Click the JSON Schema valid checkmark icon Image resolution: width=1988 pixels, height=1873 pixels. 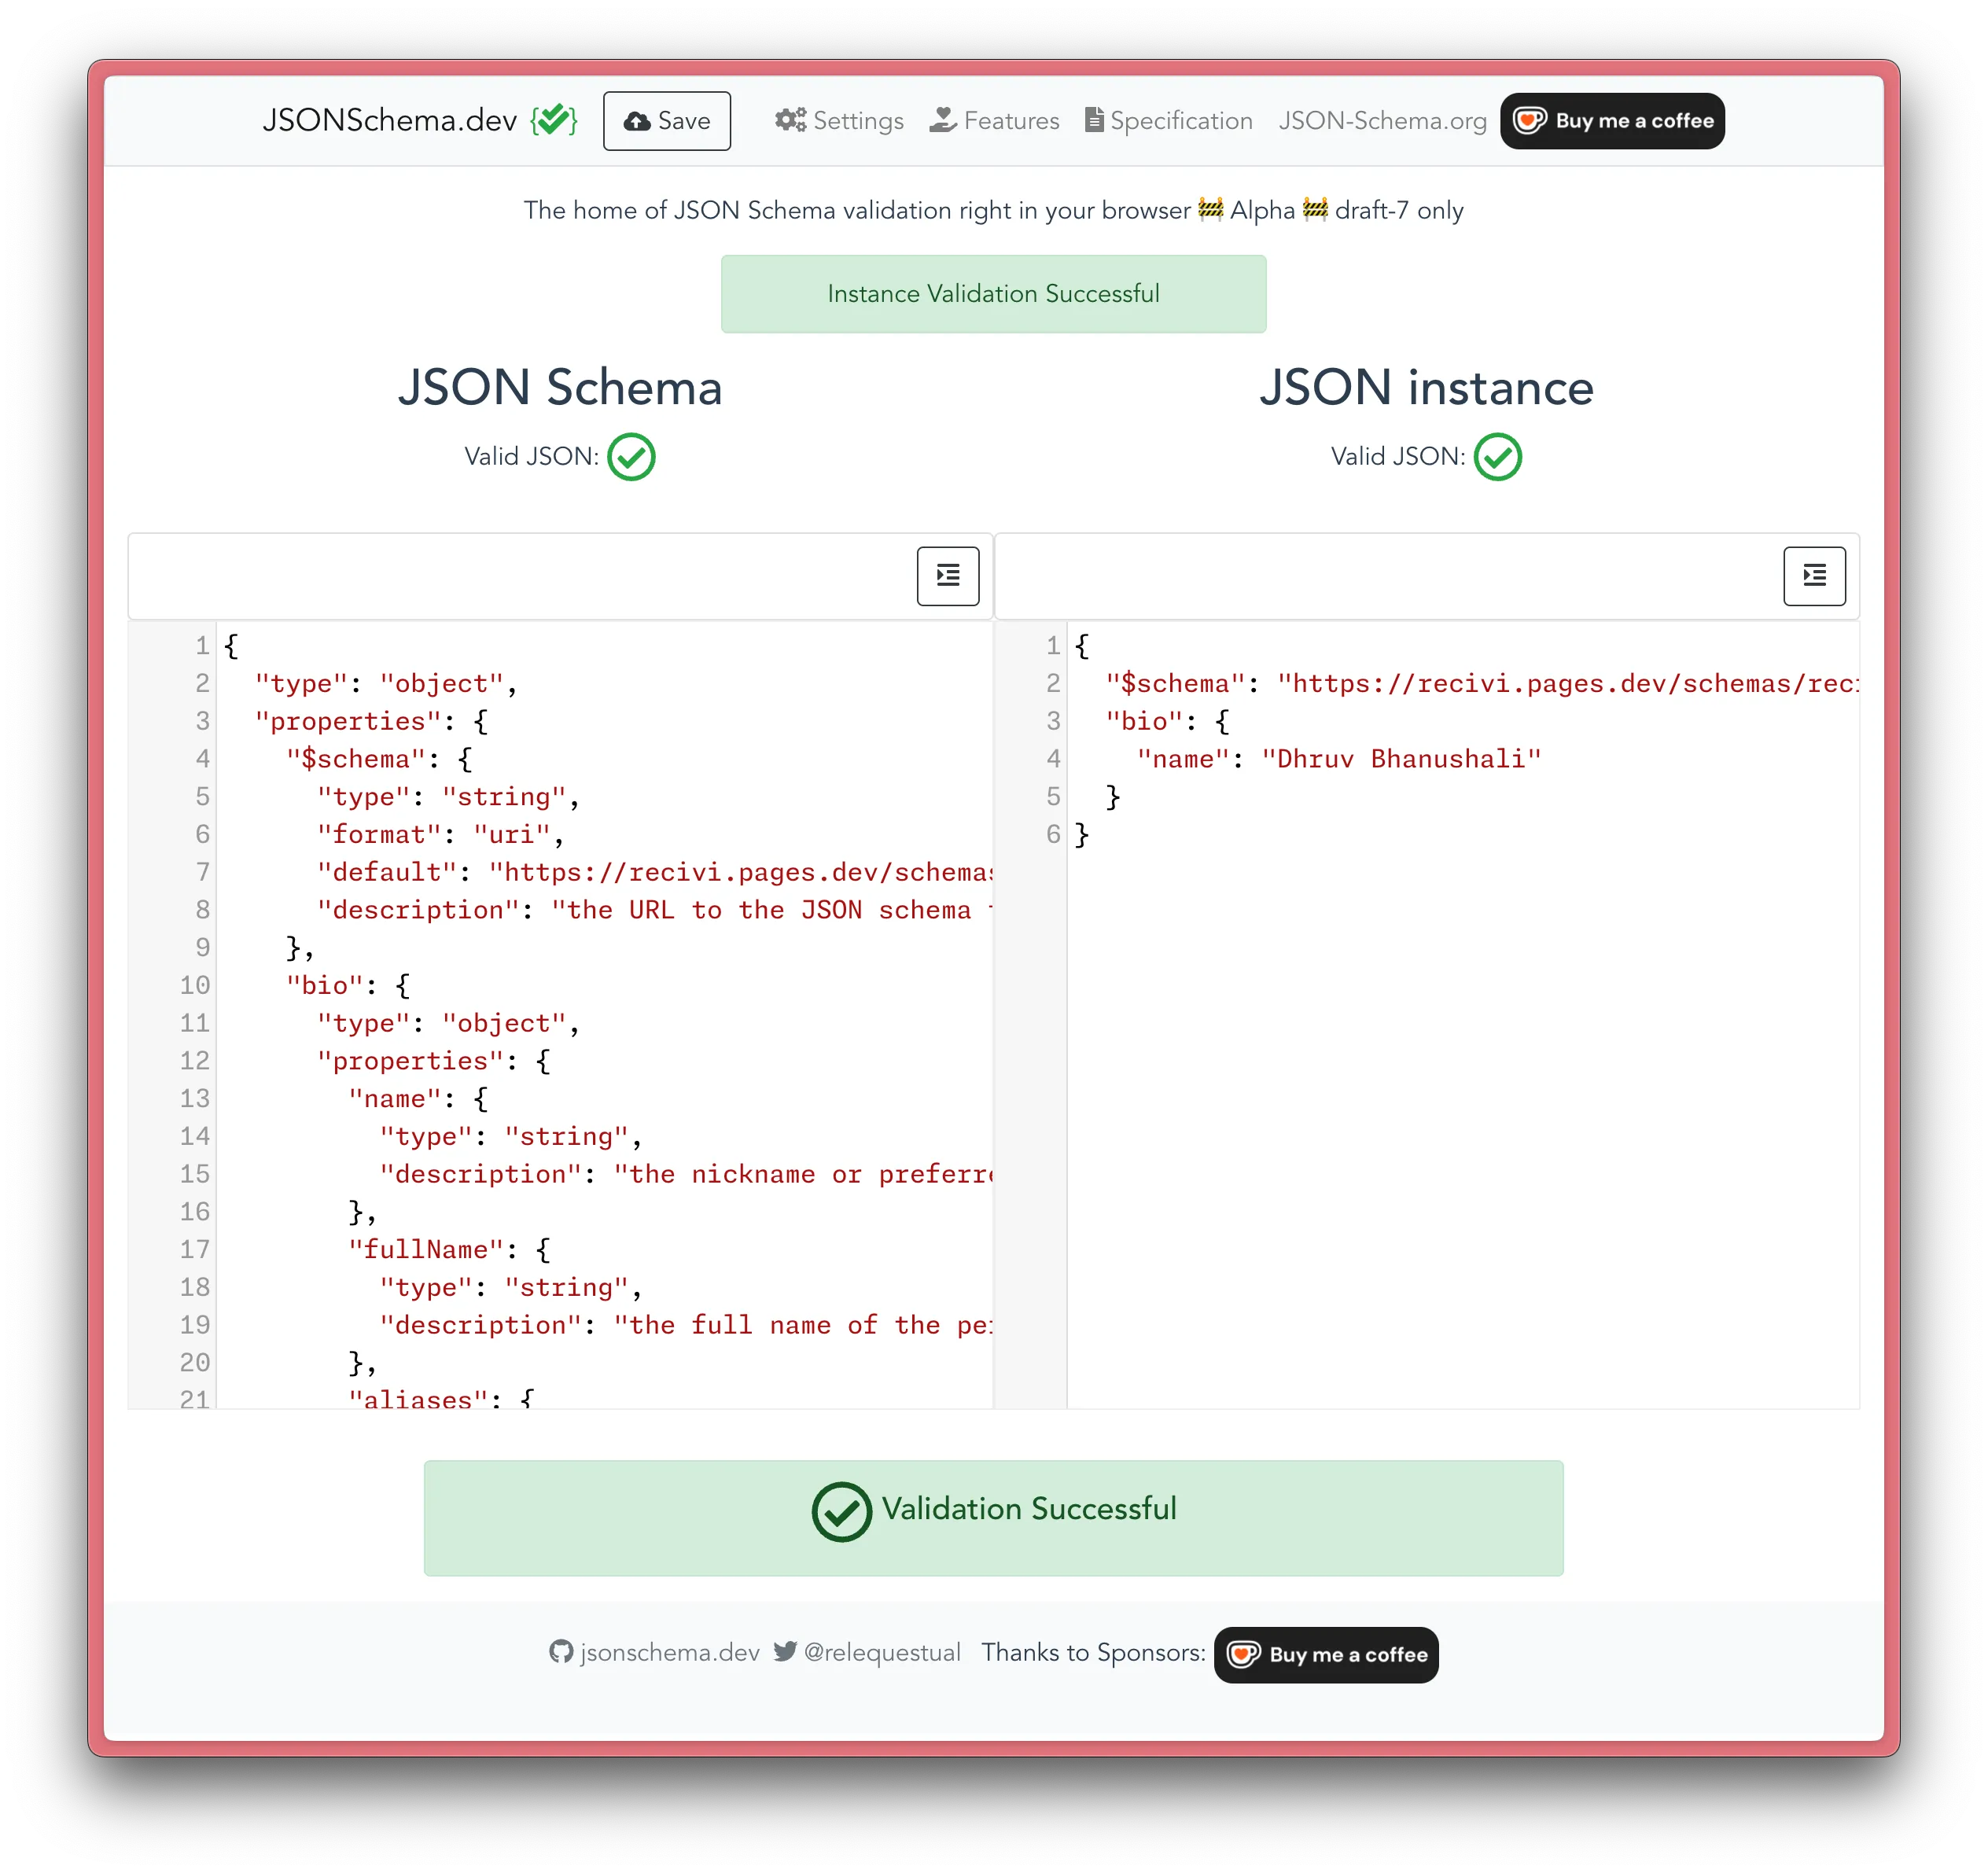tap(631, 457)
